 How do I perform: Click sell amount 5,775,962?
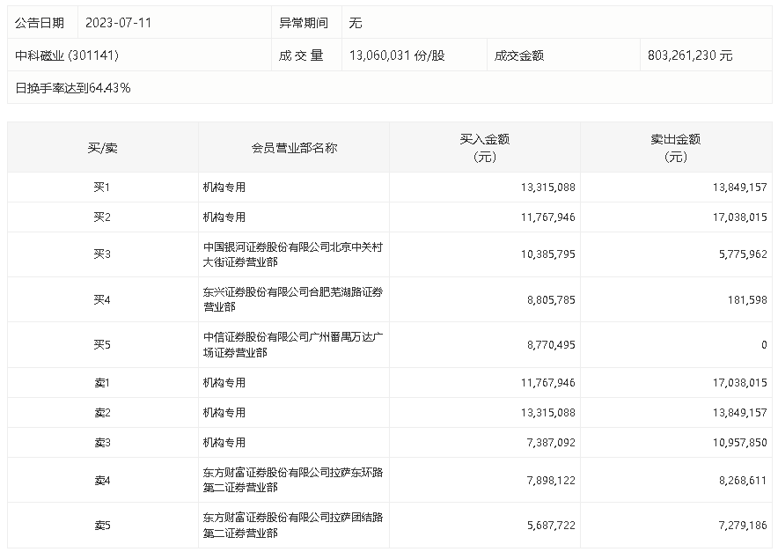pos(743,254)
